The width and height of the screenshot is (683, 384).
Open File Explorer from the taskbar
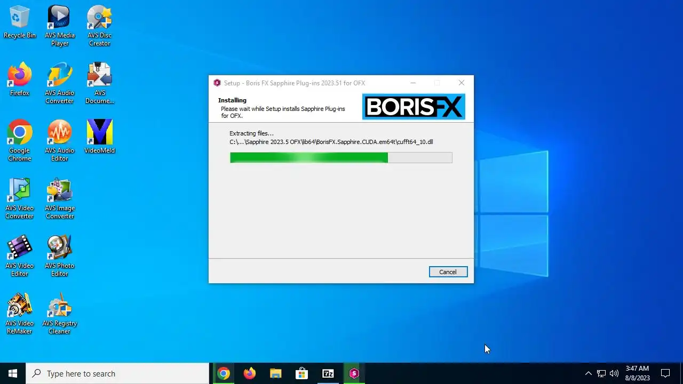[x=275, y=373]
